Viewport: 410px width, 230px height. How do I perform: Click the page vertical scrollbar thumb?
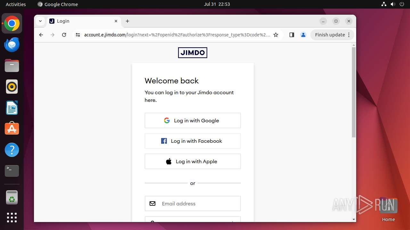point(354,92)
